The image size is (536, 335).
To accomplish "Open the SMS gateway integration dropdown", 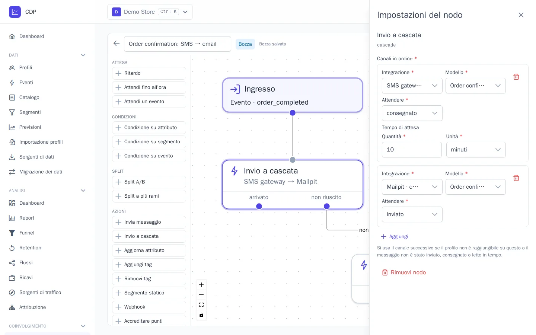I will pyautogui.click(x=412, y=86).
